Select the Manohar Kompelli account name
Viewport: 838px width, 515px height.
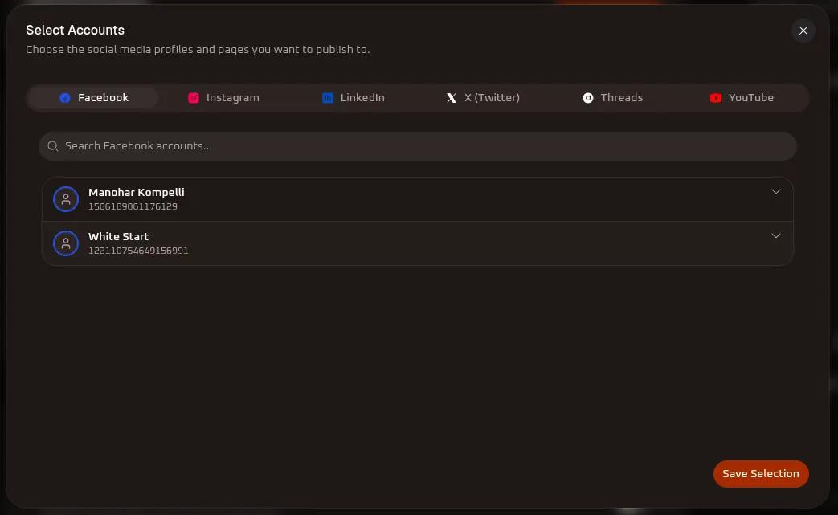click(137, 192)
